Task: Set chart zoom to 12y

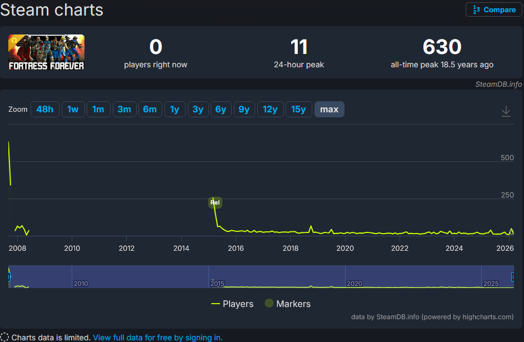Action: (271, 110)
